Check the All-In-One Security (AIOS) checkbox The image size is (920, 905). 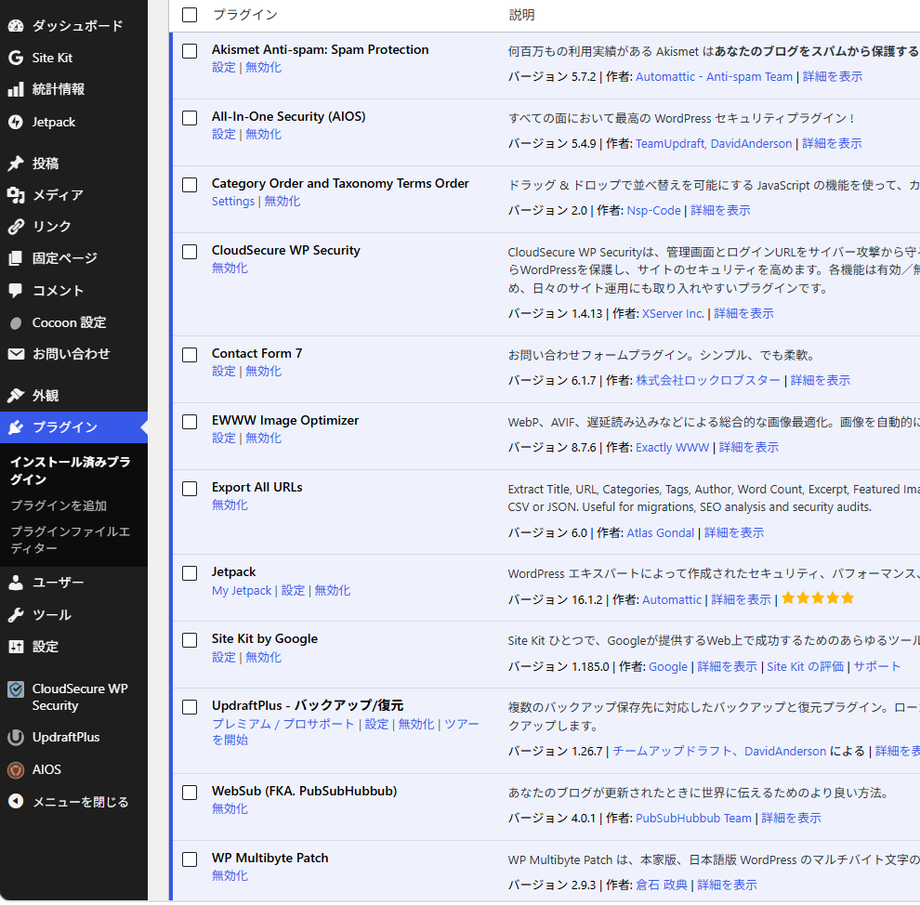tap(190, 118)
